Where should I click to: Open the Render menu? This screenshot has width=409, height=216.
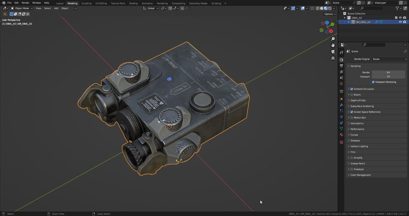coord(25,3)
